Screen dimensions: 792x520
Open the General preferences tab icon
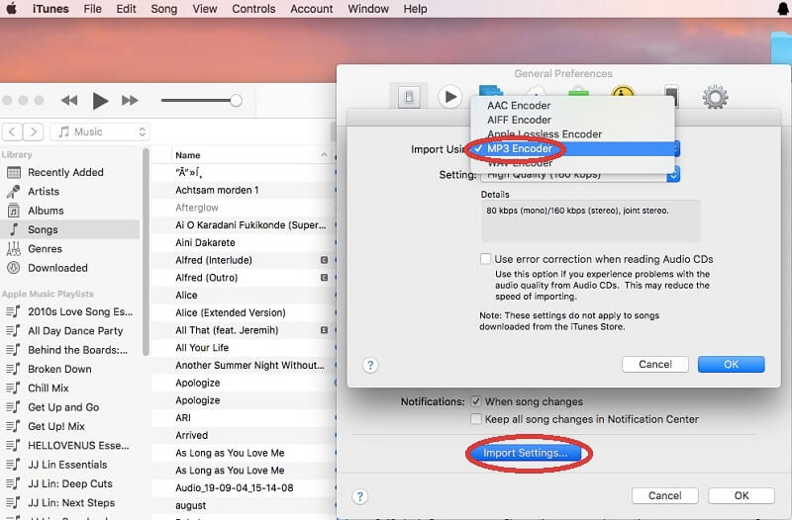(409, 96)
